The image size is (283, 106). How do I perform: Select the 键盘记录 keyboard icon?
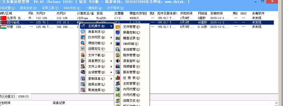[118, 38]
